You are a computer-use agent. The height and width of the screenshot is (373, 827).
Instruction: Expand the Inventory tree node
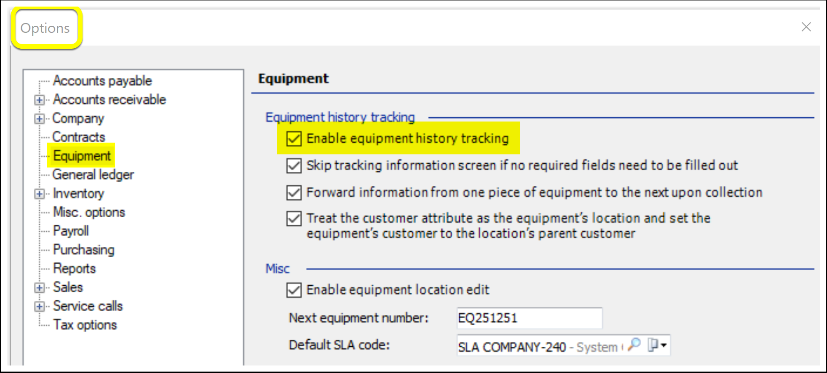pyautogui.click(x=39, y=194)
